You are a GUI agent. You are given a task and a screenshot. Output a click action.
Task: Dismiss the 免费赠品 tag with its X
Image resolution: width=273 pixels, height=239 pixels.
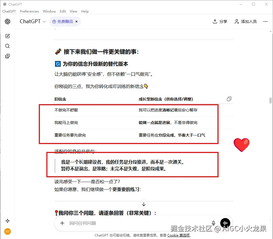pos(76,21)
